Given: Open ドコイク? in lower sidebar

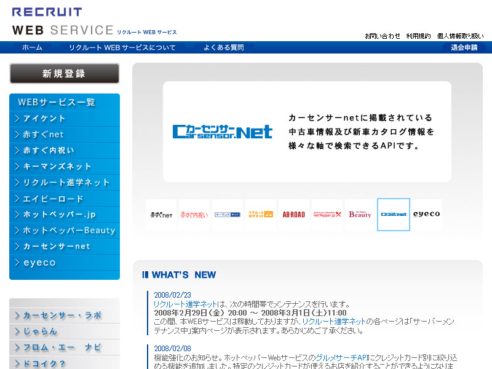Looking at the screenshot, I should tap(65, 363).
